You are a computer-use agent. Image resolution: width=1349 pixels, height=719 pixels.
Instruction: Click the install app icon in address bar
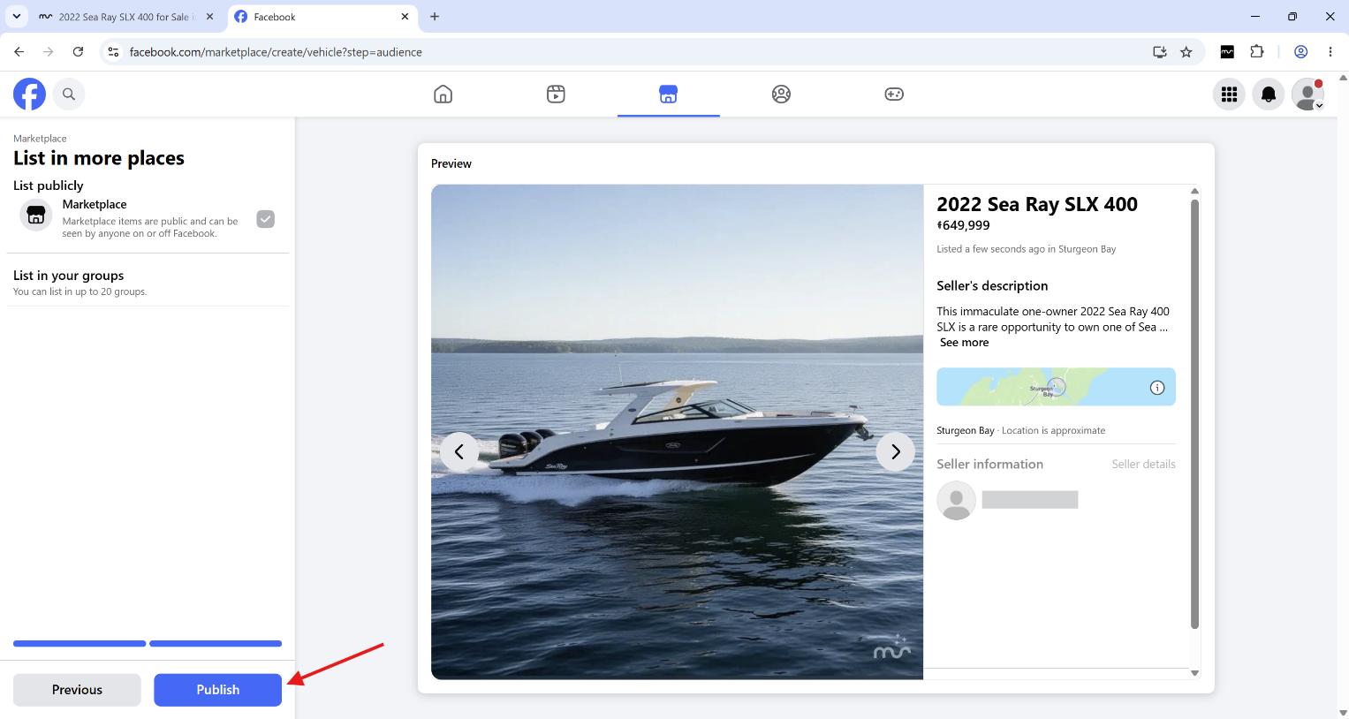click(1160, 52)
